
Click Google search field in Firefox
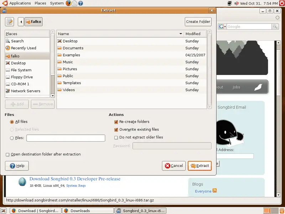(x=249, y=26)
